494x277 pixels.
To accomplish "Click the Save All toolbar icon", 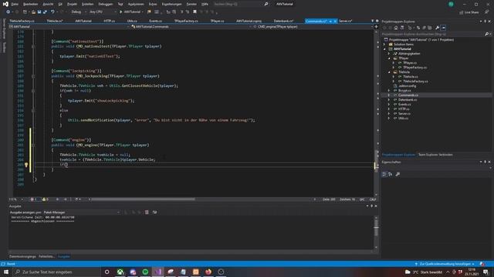I will pyautogui.click(x=45, y=12).
